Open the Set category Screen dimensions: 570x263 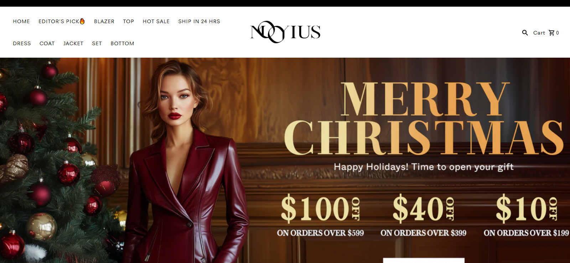click(97, 43)
